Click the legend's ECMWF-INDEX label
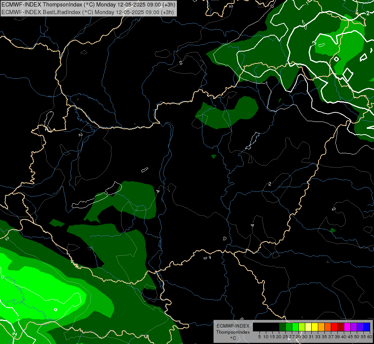Screen dimensions: 374x344 233,326
